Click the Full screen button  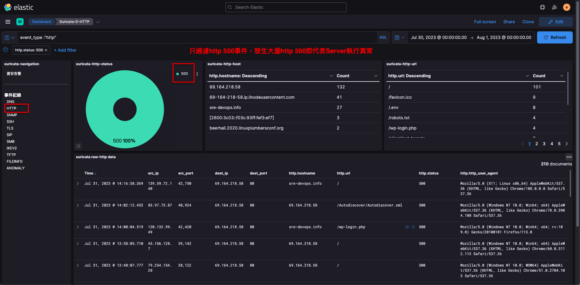(485, 22)
